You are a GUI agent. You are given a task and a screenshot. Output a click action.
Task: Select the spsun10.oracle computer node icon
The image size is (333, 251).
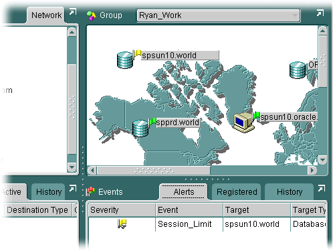pos(244,122)
